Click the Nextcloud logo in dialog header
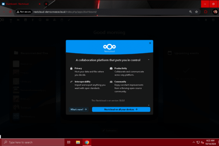 pyautogui.click(x=109, y=48)
